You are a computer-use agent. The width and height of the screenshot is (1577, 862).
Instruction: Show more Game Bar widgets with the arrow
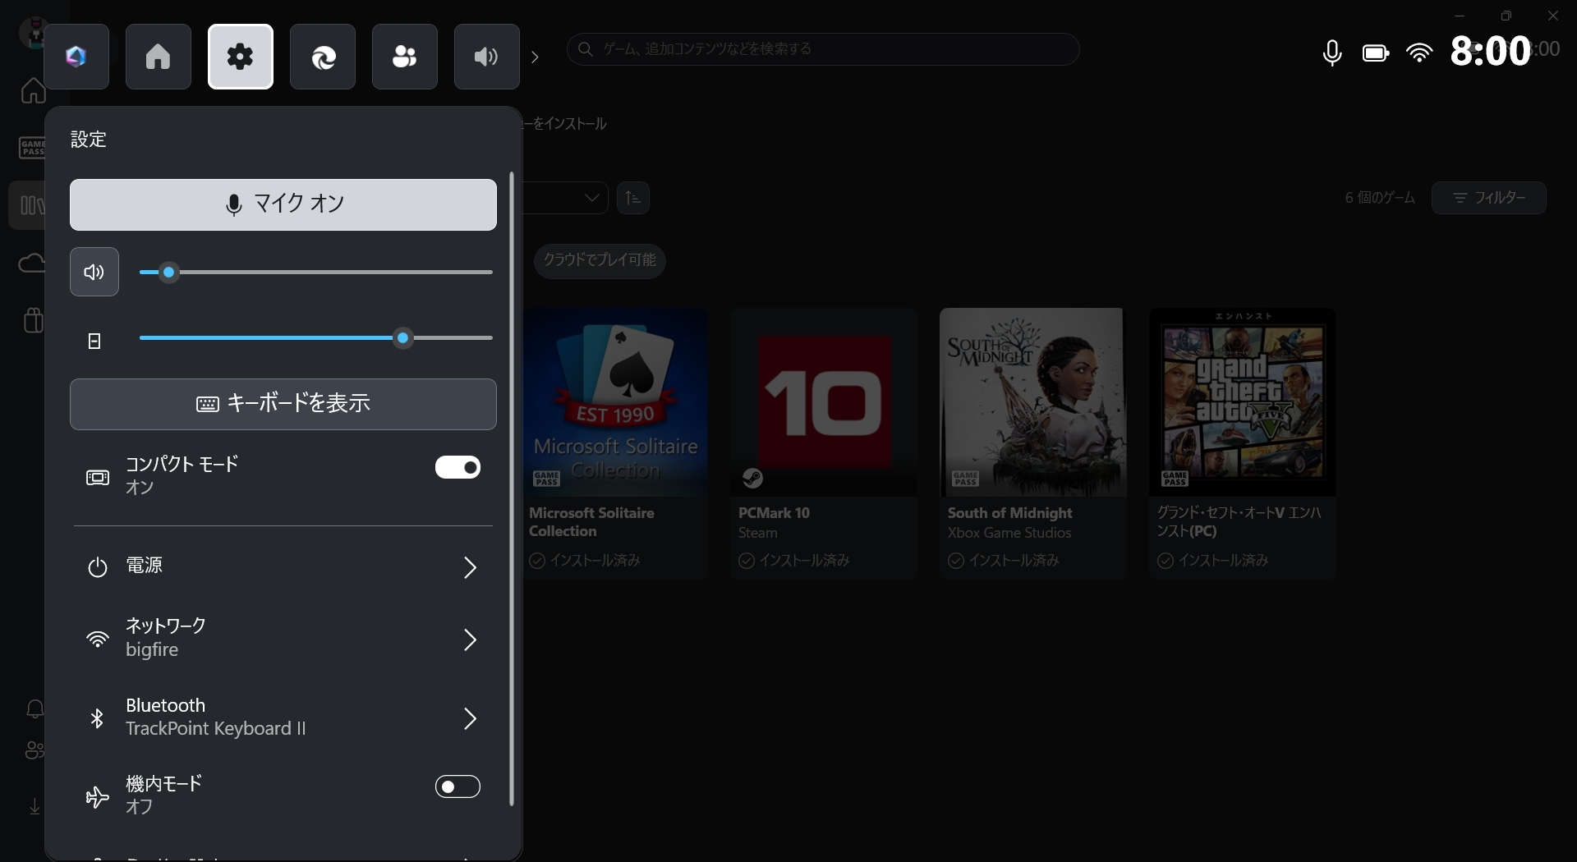point(536,57)
